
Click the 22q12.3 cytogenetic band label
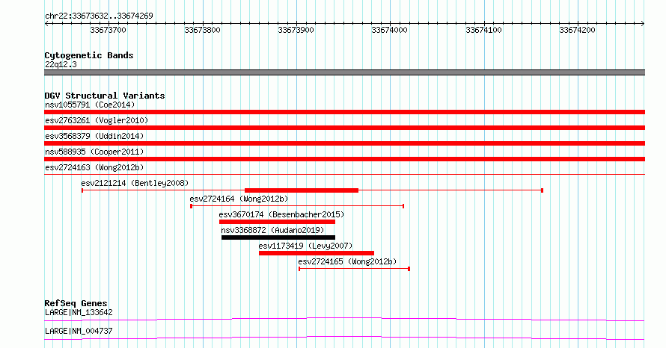(61, 64)
